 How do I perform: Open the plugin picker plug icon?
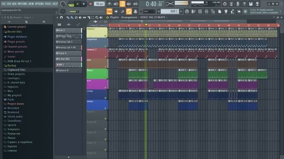pos(226,11)
